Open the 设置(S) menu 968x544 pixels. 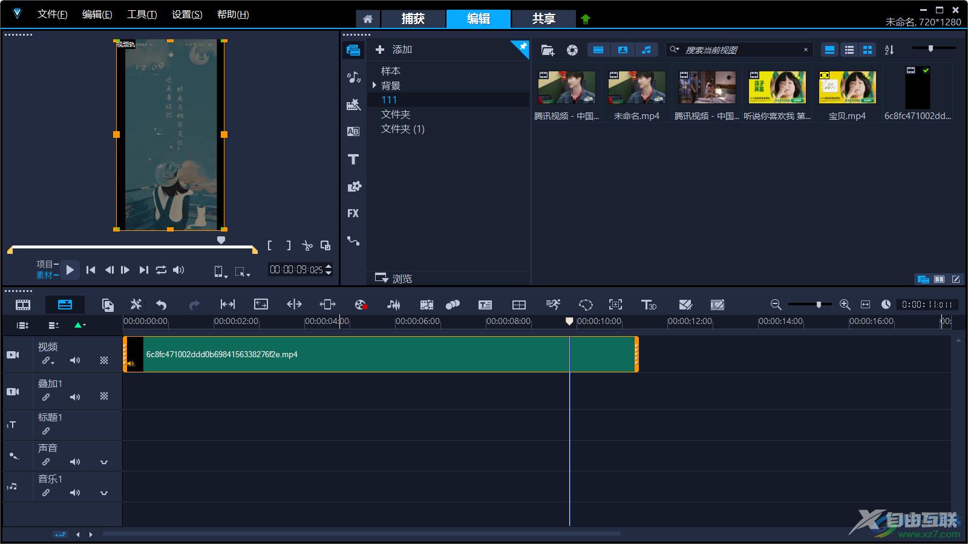point(187,14)
